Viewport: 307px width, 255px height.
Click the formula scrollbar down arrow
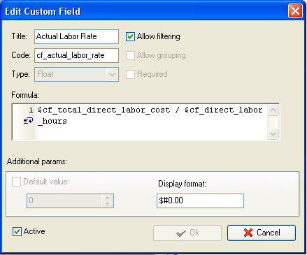(273, 134)
